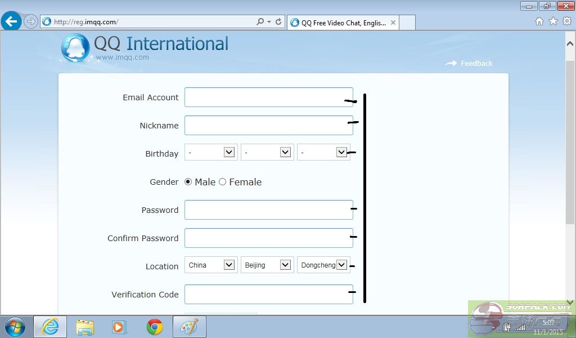The height and width of the screenshot is (338, 576).
Task: Click the Nickname input field
Action: (268, 126)
